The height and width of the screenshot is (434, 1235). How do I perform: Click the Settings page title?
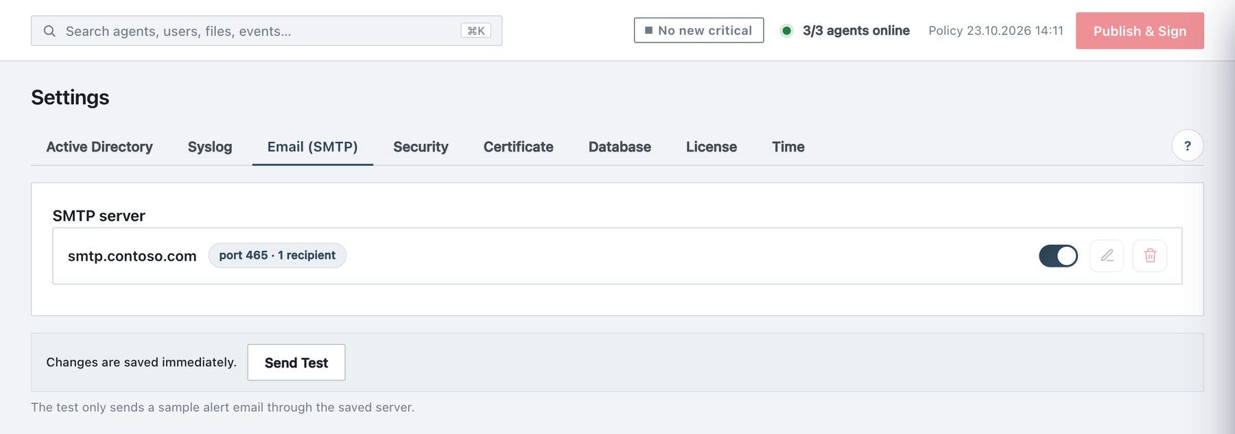[x=70, y=97]
